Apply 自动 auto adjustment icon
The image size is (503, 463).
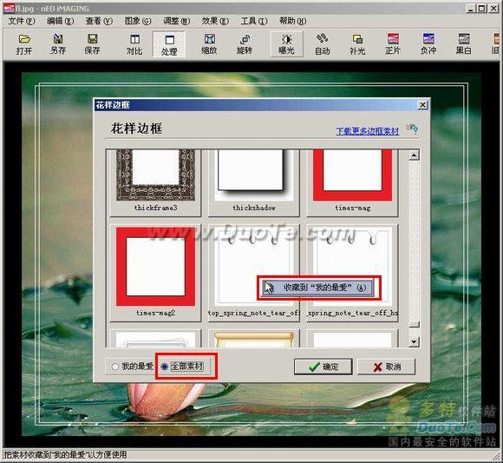click(322, 44)
